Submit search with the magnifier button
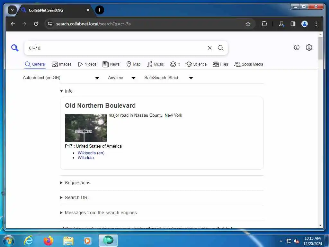The width and height of the screenshot is (329, 247). click(x=220, y=48)
